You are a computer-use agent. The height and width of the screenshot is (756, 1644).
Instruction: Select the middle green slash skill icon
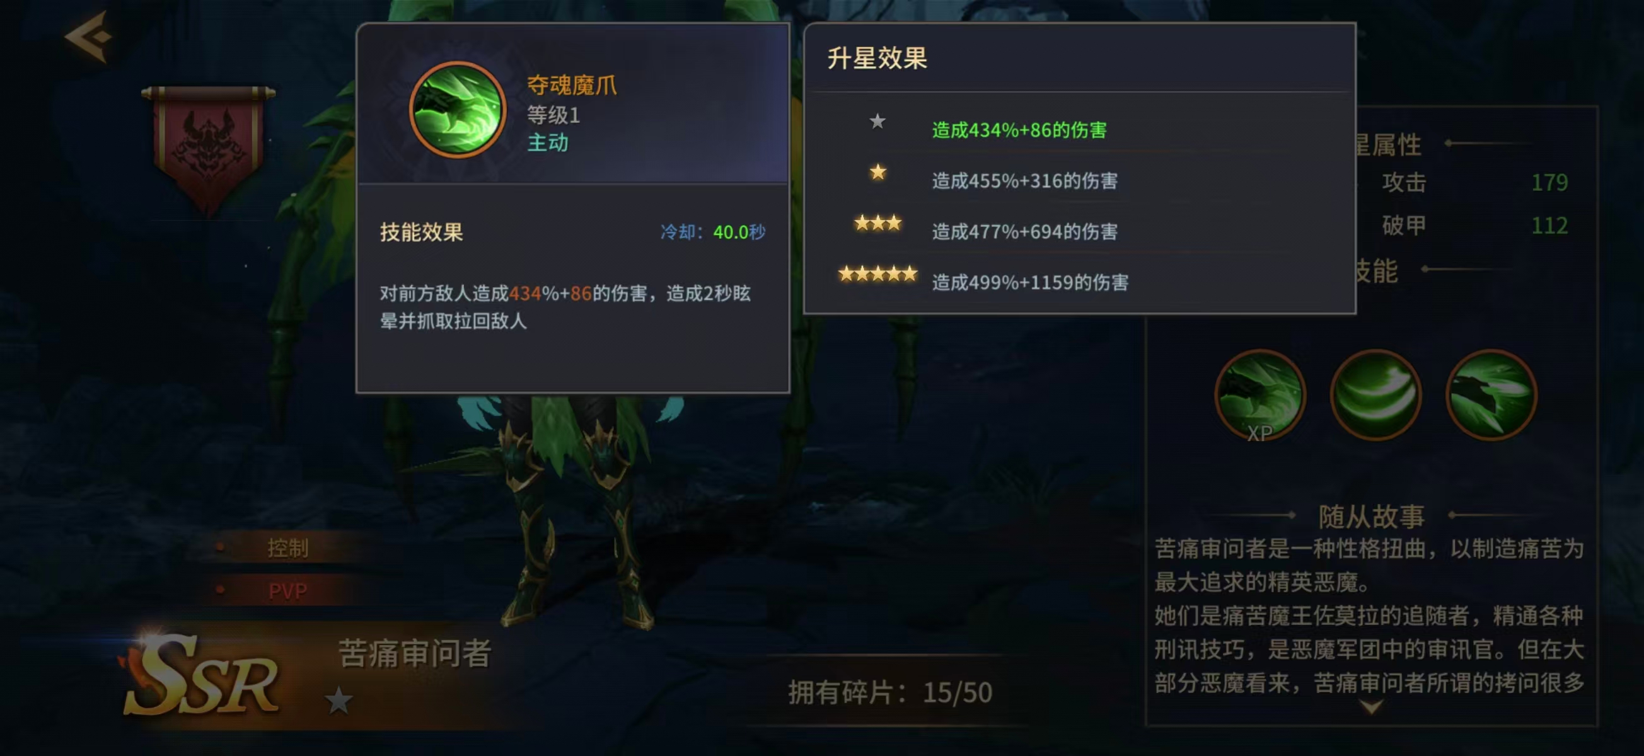[1375, 396]
